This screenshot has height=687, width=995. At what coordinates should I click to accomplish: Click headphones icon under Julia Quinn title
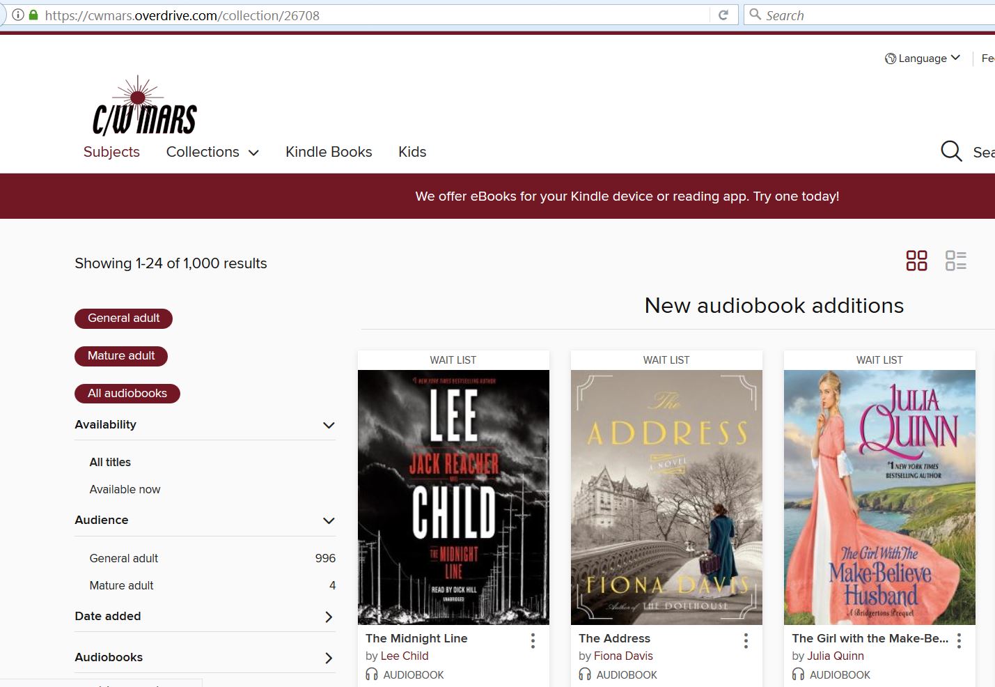(x=798, y=674)
